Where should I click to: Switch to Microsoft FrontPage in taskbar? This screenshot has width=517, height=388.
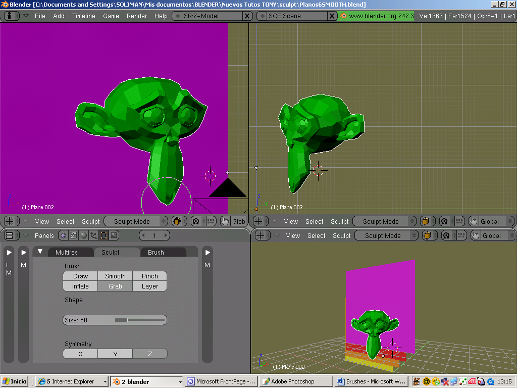pyautogui.click(x=222, y=381)
